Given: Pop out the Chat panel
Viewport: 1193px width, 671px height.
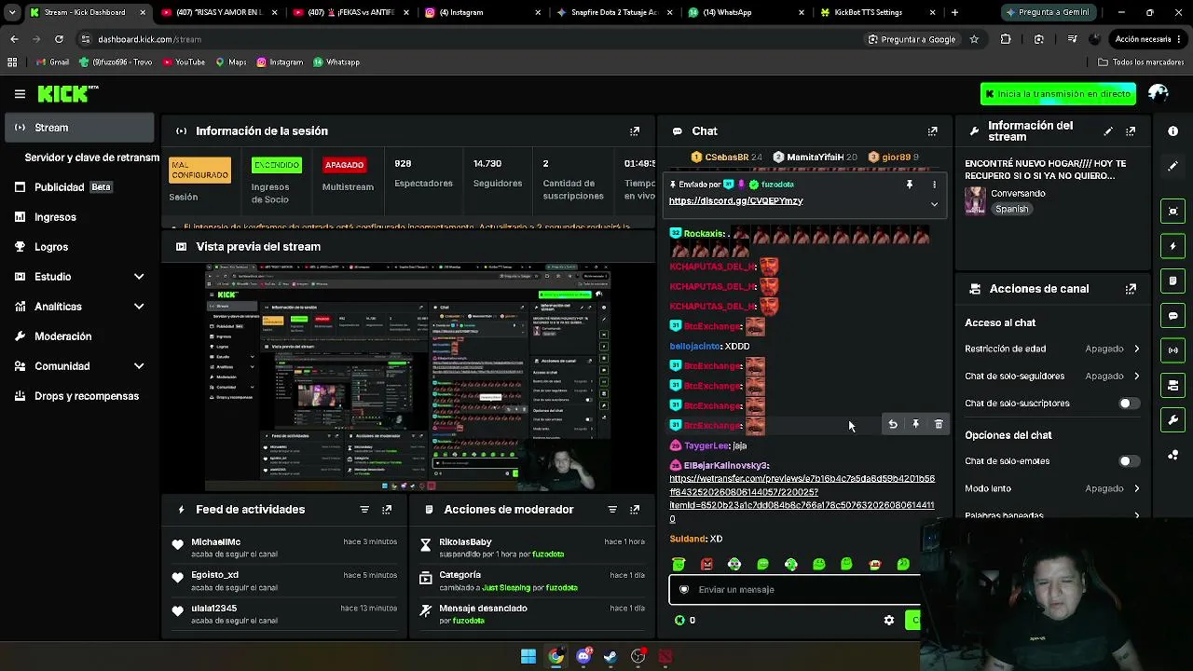Looking at the screenshot, I should pos(932,131).
